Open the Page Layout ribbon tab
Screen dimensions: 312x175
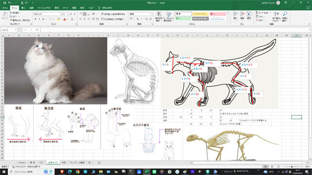coord(44,8)
